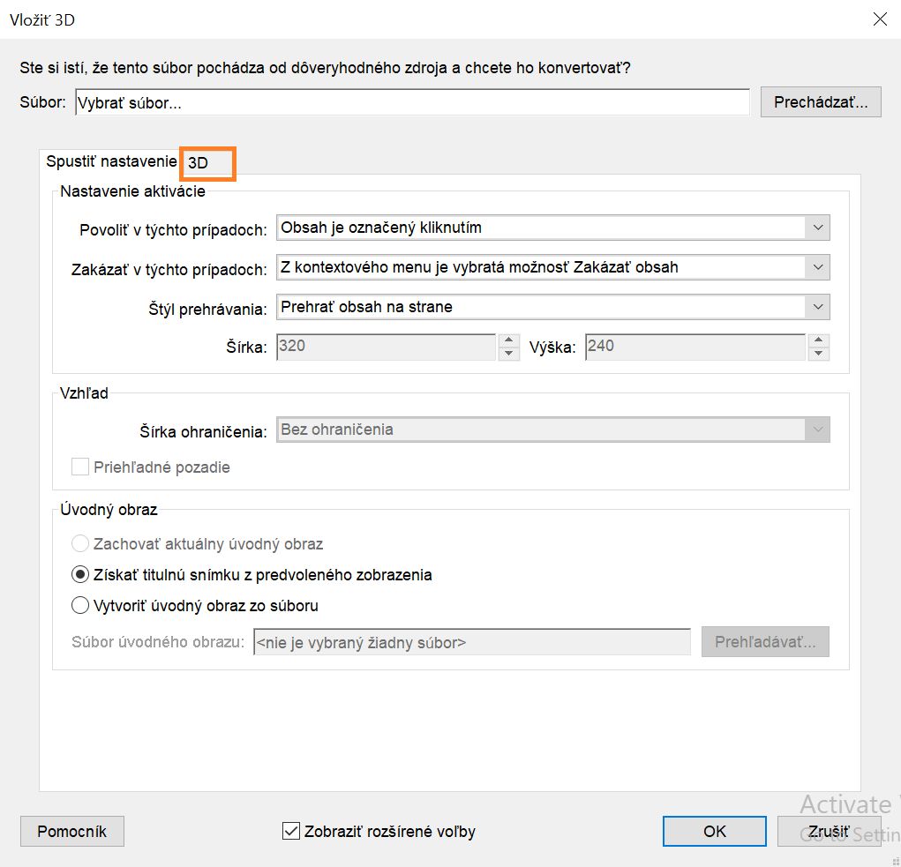Click the Prechádzať... button
Screen dimensions: 901x867
(820, 101)
